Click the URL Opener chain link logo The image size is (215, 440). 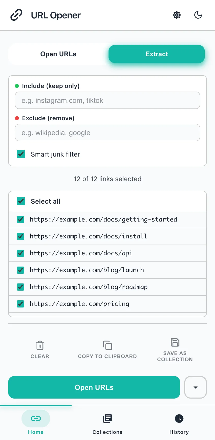click(x=16, y=15)
